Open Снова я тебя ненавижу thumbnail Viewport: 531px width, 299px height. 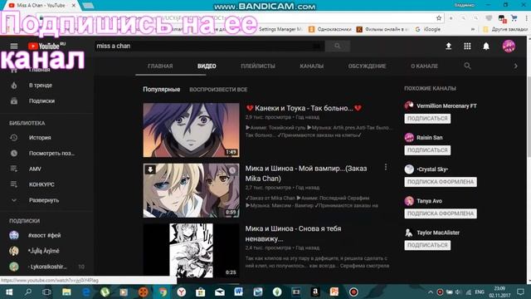(191, 251)
